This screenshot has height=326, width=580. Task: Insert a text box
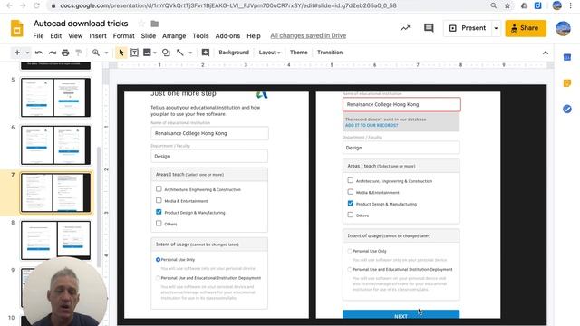135,53
